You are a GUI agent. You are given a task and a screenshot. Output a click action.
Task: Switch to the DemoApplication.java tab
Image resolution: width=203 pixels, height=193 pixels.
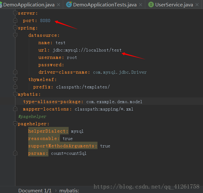[29, 5]
